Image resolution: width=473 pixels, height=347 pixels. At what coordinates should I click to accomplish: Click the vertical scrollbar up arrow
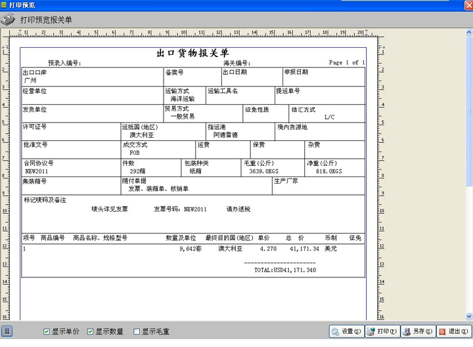[x=469, y=31]
